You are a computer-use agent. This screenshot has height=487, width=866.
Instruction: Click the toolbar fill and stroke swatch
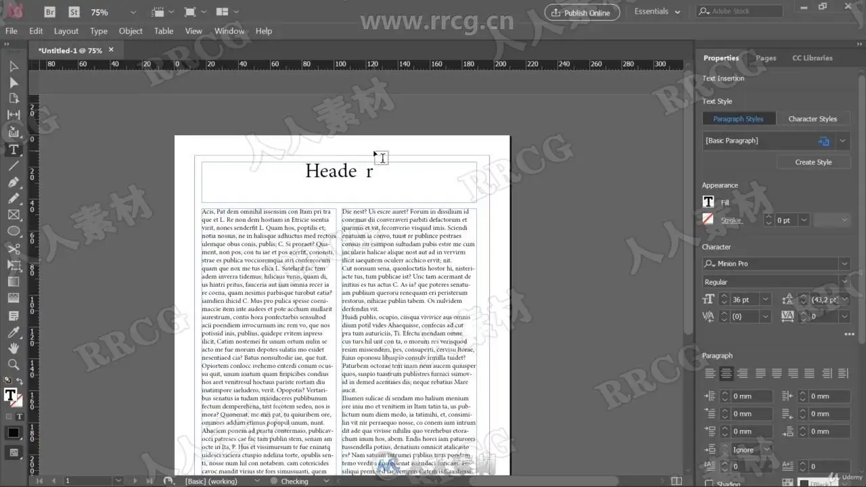click(12, 397)
